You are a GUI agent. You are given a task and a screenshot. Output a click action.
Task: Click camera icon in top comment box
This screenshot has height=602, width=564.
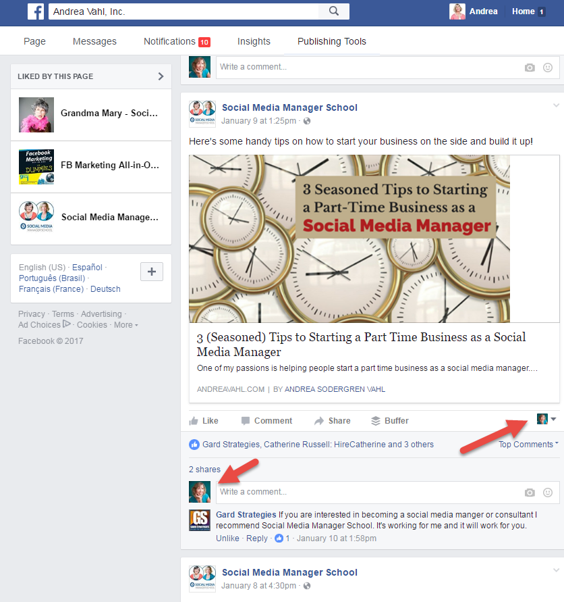pyautogui.click(x=530, y=68)
